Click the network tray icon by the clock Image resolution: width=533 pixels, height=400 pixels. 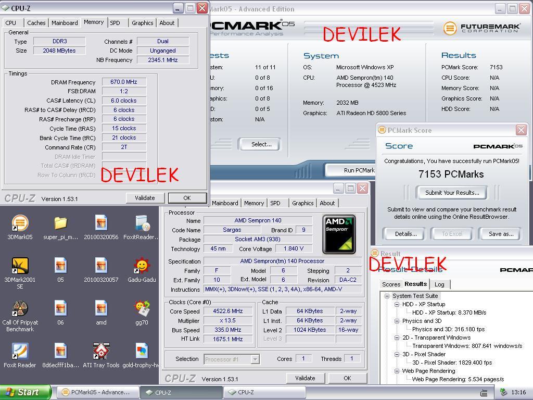tap(503, 392)
